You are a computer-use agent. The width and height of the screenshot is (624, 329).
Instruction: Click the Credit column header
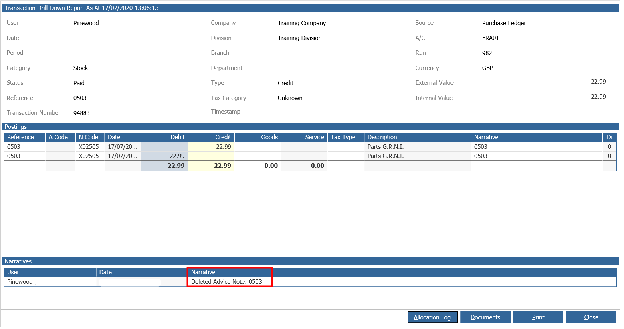(211, 137)
